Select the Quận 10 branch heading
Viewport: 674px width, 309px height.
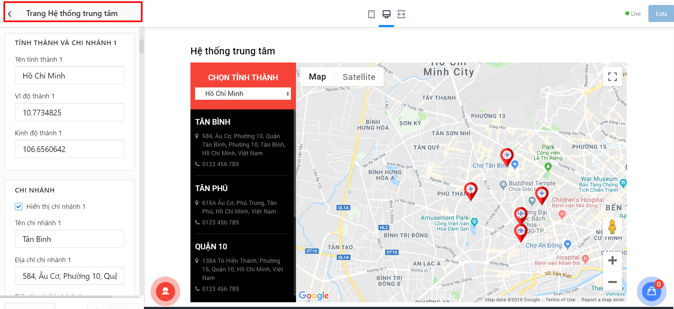pyautogui.click(x=211, y=246)
